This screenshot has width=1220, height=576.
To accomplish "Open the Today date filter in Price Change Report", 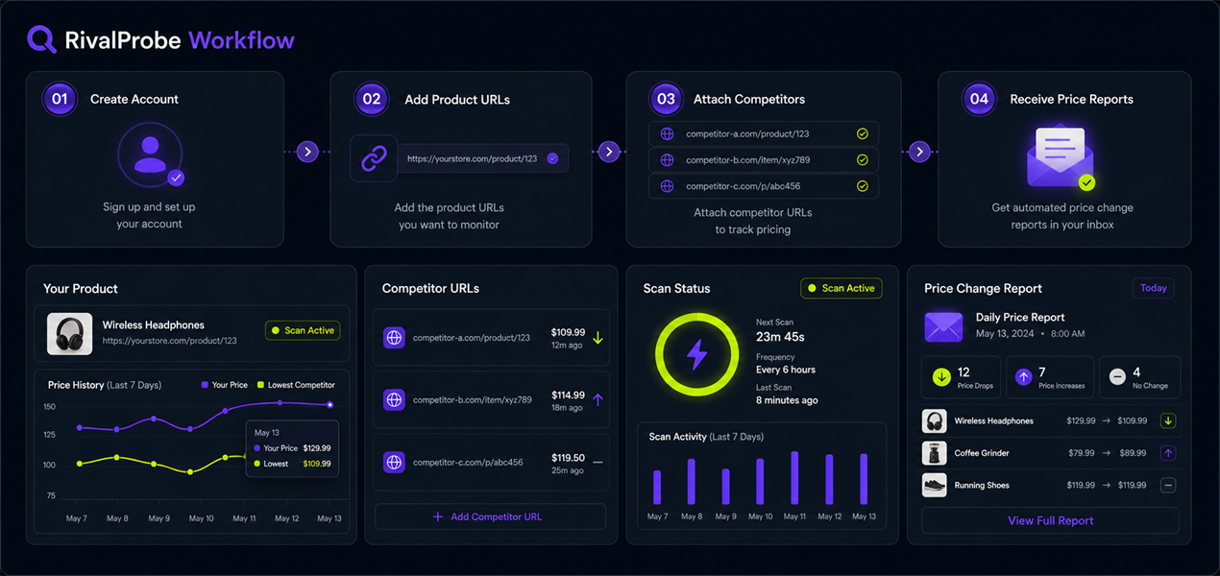I will (x=1154, y=288).
